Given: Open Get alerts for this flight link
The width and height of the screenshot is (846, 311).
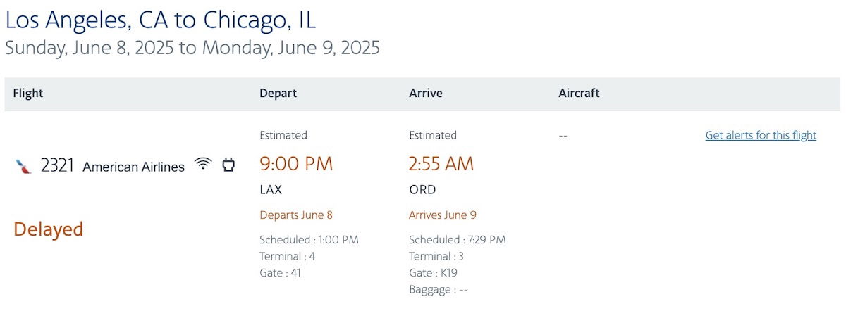Looking at the screenshot, I should click(x=761, y=135).
